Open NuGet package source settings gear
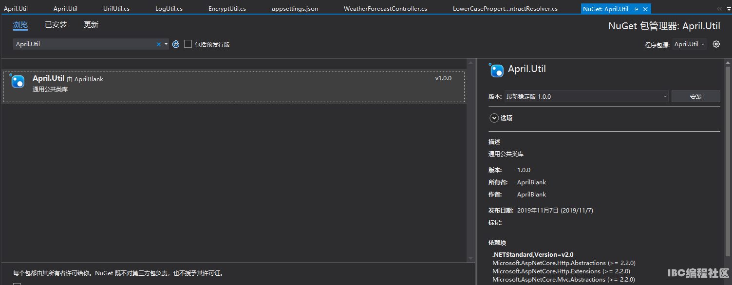The height and width of the screenshot is (285, 732). coord(716,44)
